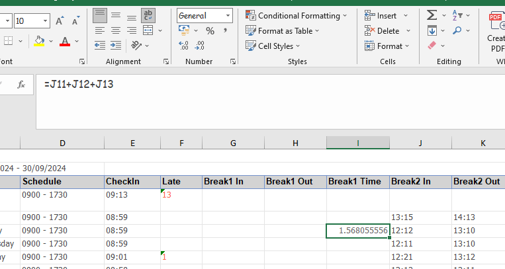Select column I header
This screenshot has width=505, height=269.
click(358, 143)
